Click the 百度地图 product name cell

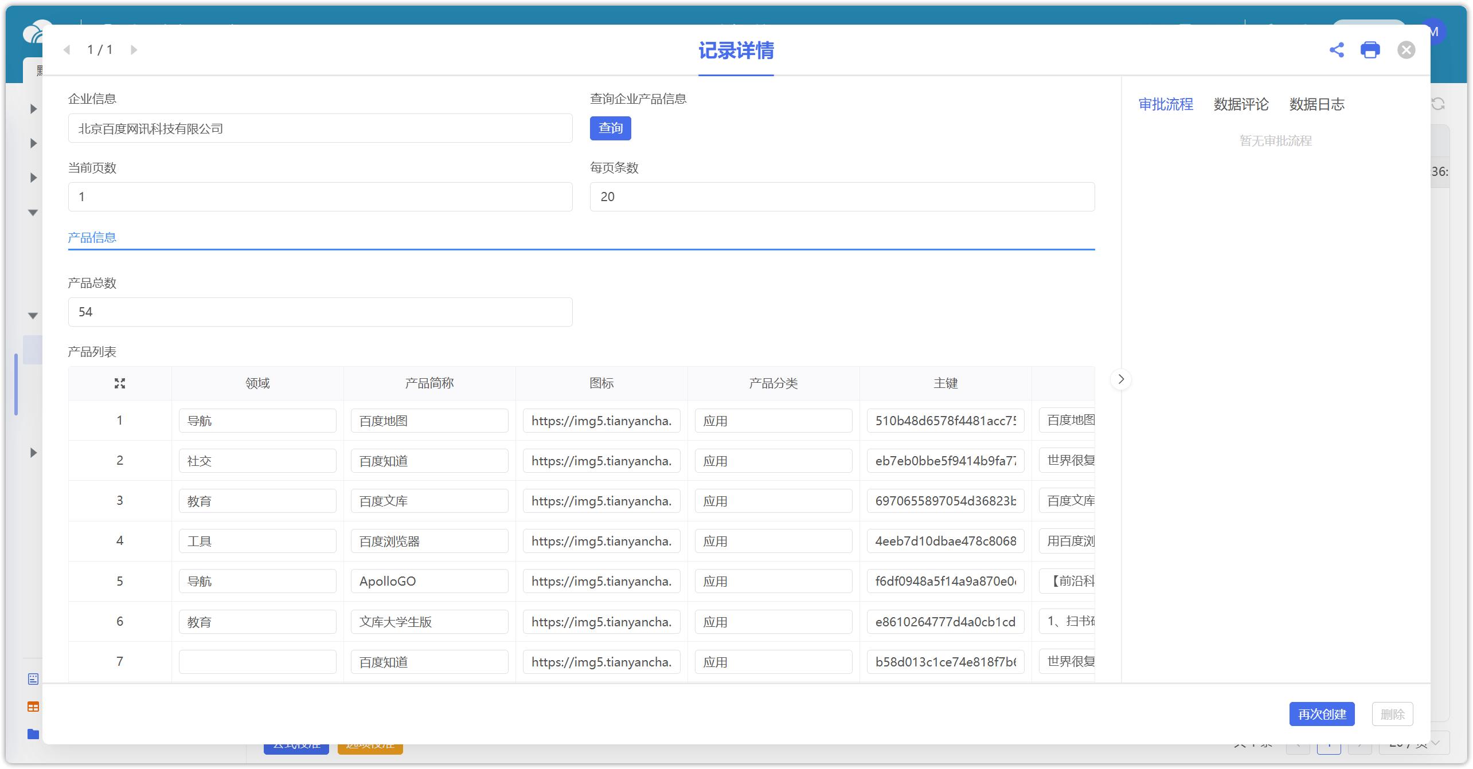click(x=429, y=421)
